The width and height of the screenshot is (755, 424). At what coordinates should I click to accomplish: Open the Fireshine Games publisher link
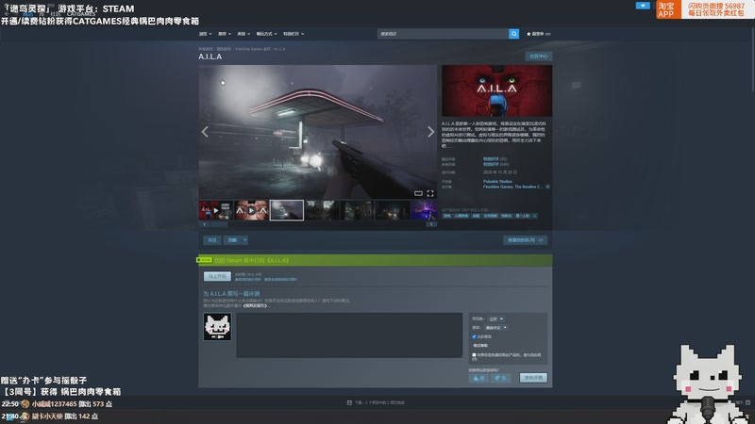coord(496,187)
